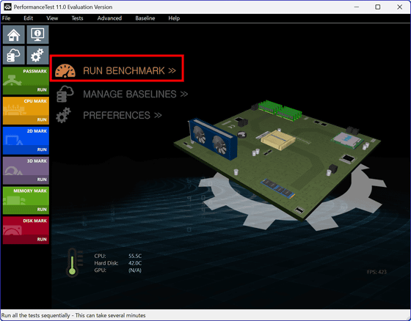The height and width of the screenshot is (321, 411).
Task: Click the CPU temperature value 55.5C
Action: point(135,256)
